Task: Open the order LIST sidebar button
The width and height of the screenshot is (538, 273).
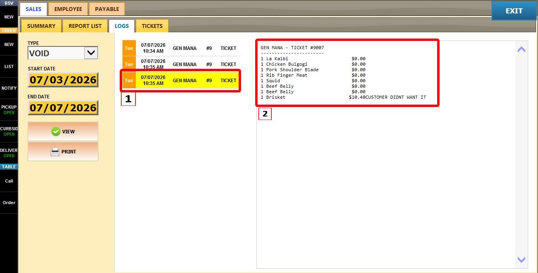Action: point(9,66)
